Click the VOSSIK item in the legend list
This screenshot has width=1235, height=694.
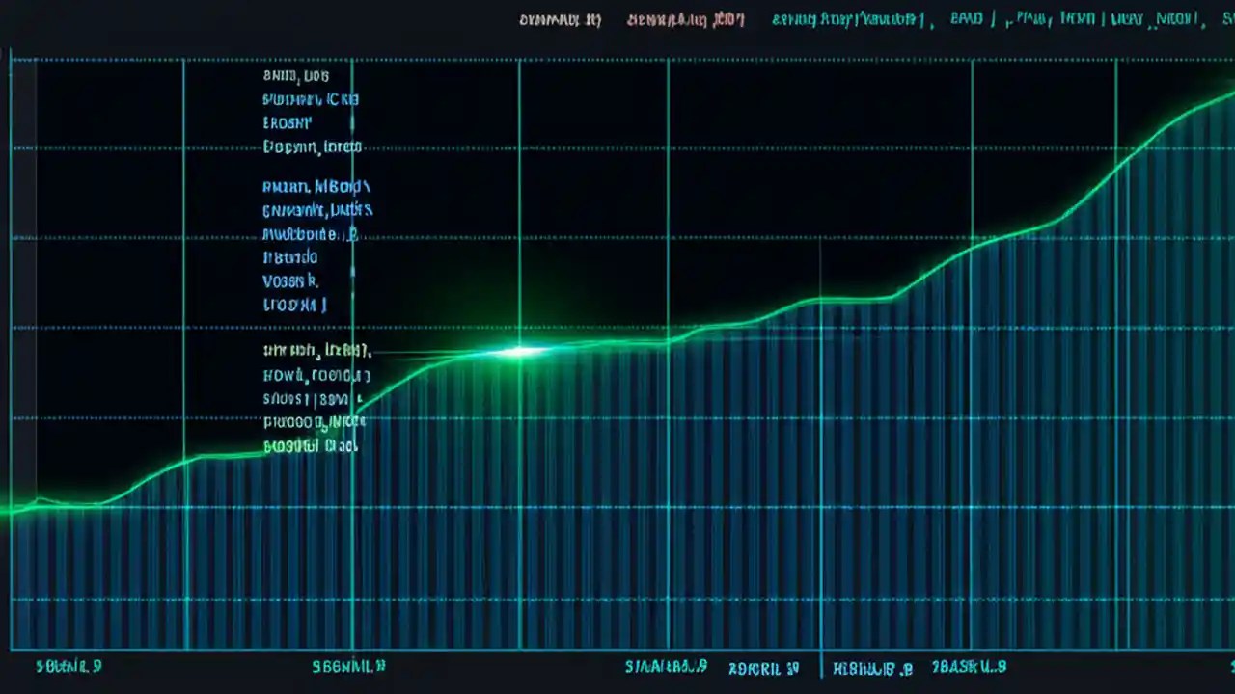pos(289,280)
